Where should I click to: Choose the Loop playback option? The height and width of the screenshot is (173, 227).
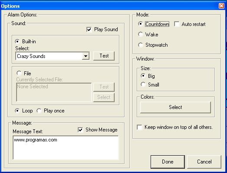click(x=17, y=111)
